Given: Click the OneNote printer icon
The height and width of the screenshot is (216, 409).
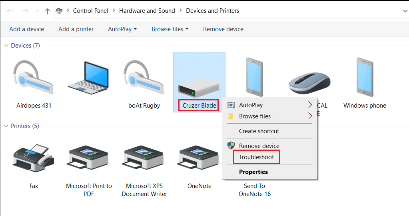Looking at the screenshot, I should click(x=199, y=158).
